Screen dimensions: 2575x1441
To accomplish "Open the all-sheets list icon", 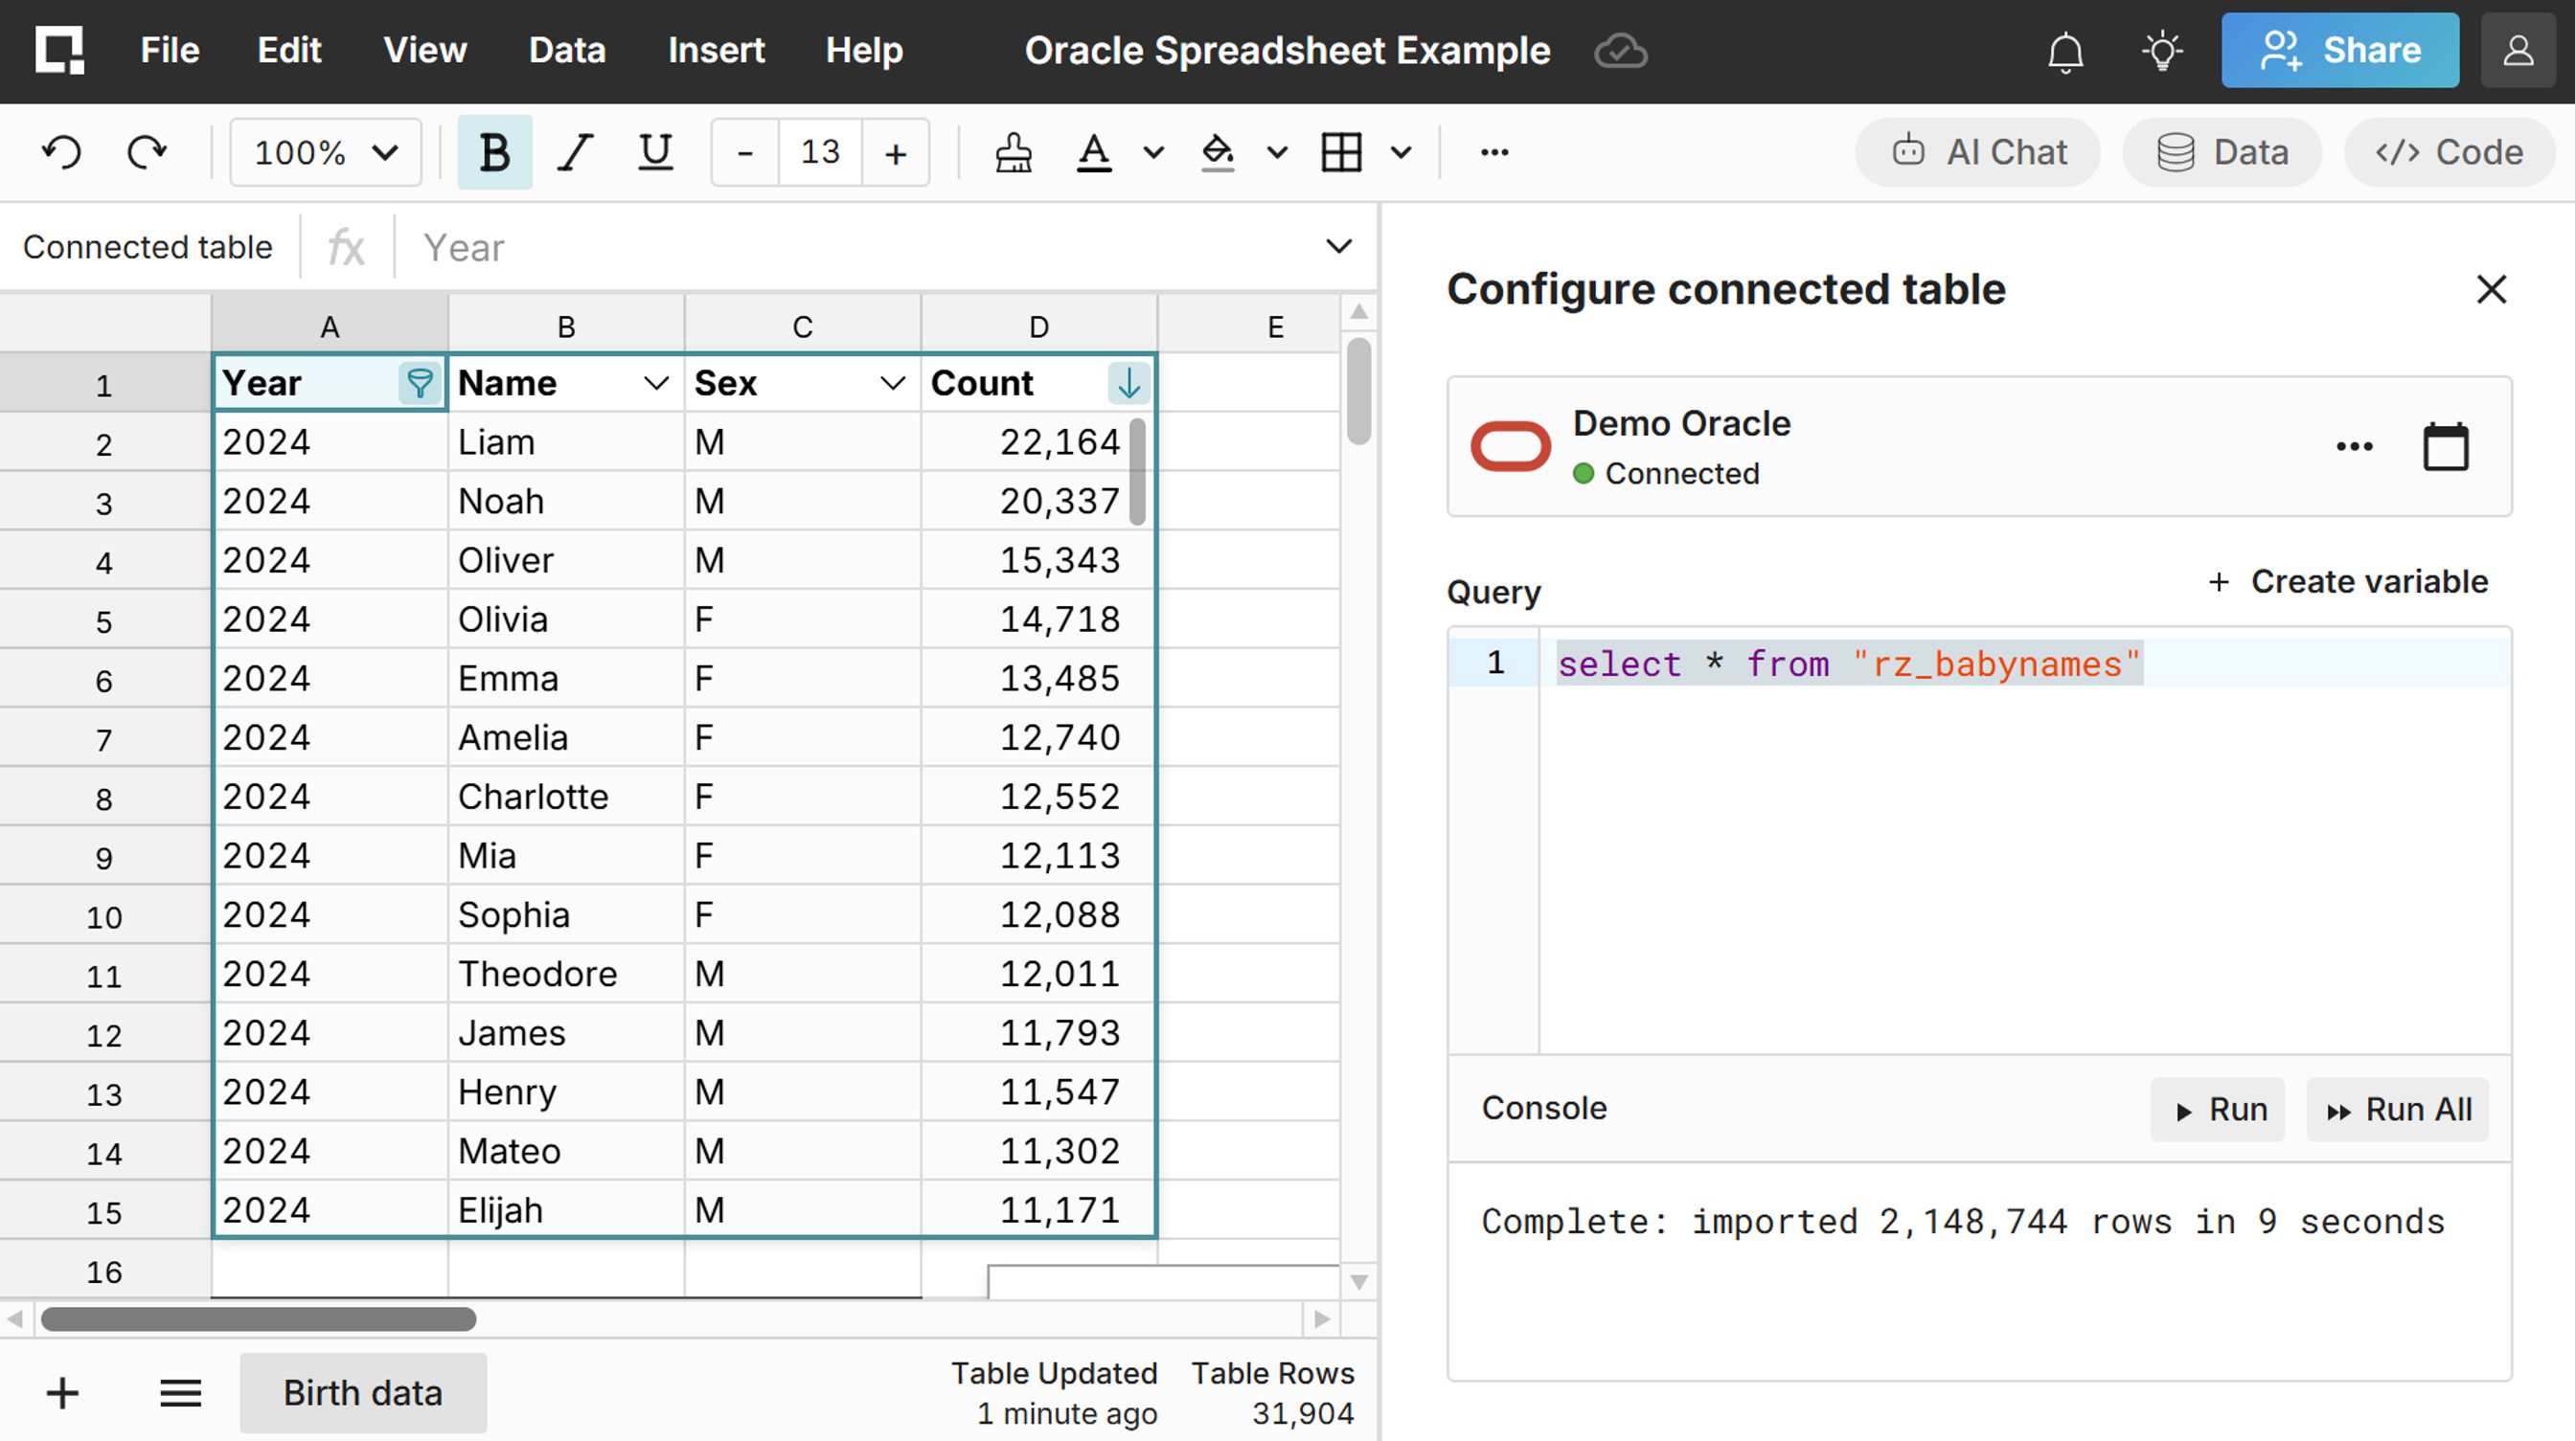I will pyautogui.click(x=181, y=1392).
